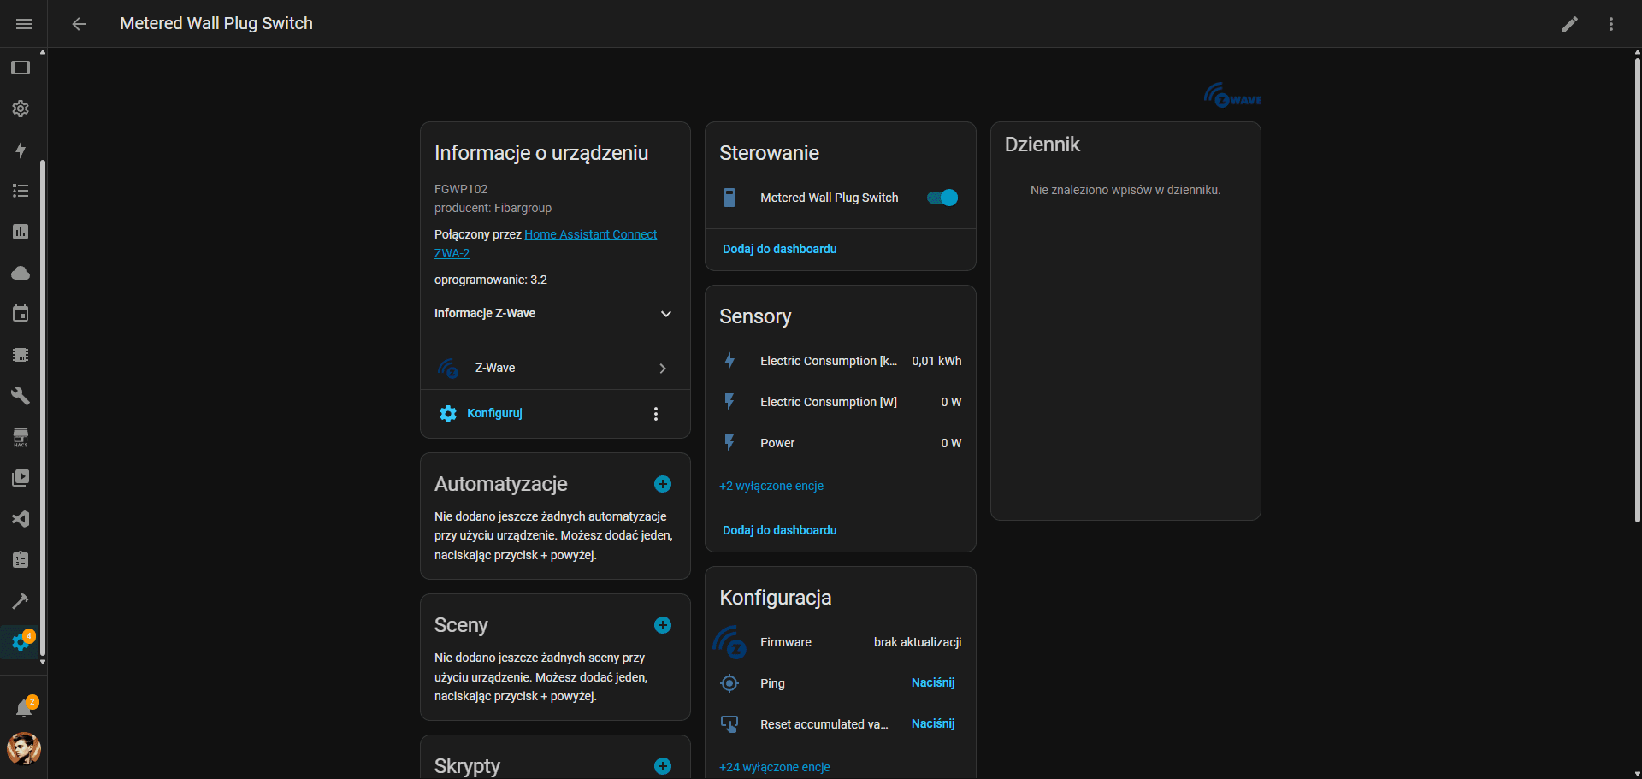Open Home Assistant Connect ZWA-2 link
Image resolution: width=1642 pixels, height=779 pixels.
click(590, 234)
